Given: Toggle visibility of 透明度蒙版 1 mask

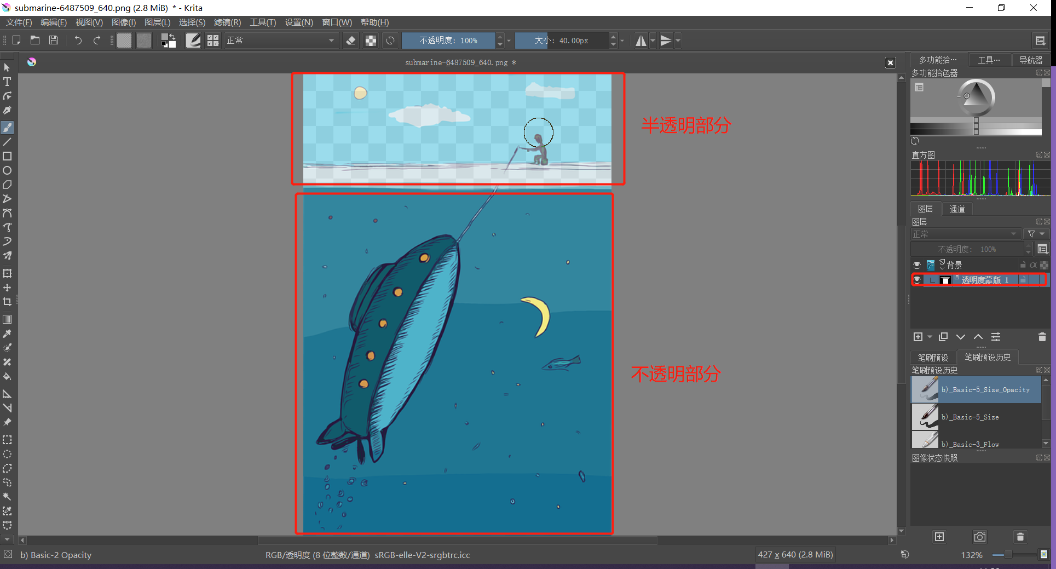Looking at the screenshot, I should tap(917, 280).
